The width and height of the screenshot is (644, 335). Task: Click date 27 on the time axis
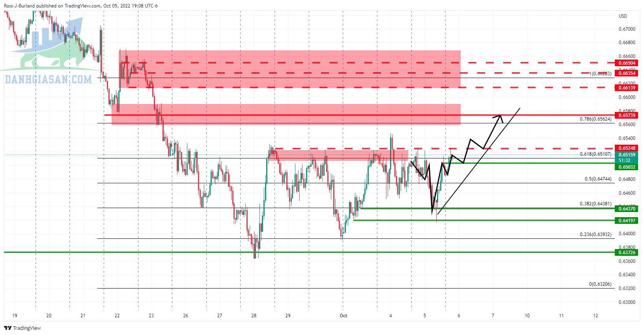[220, 316]
